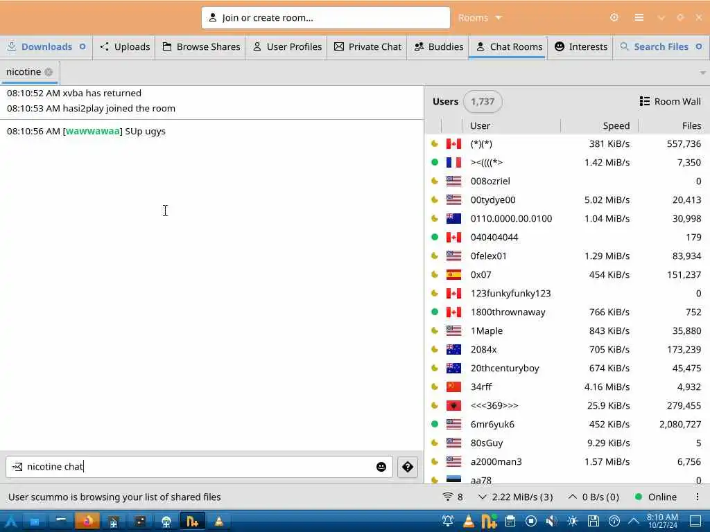Select user 34rff
The width and height of the screenshot is (710, 532).
click(567, 387)
